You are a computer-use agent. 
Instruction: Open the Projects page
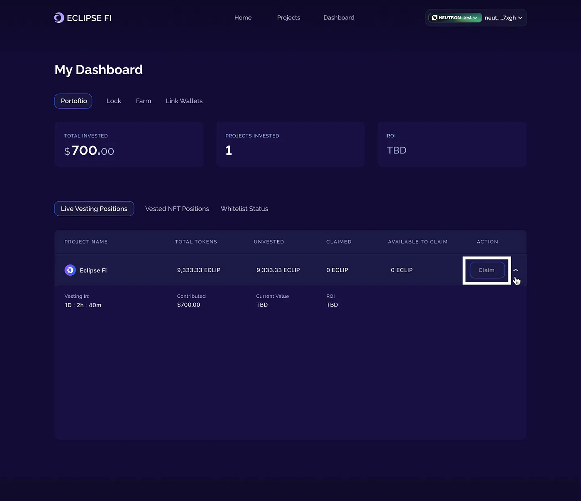pos(288,17)
